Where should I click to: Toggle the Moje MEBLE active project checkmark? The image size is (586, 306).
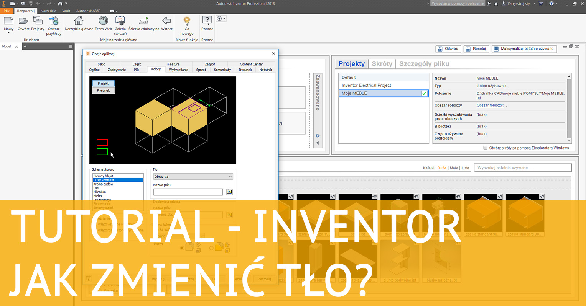click(425, 93)
